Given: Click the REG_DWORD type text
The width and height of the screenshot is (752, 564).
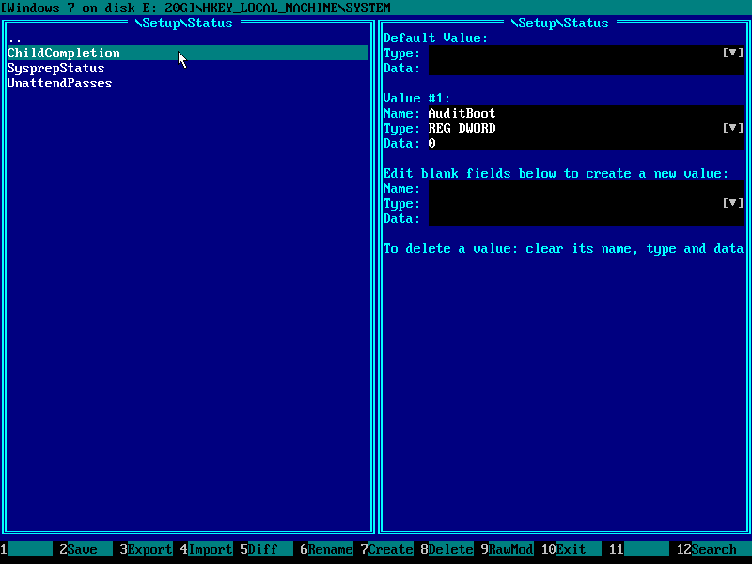Looking at the screenshot, I should [462, 128].
